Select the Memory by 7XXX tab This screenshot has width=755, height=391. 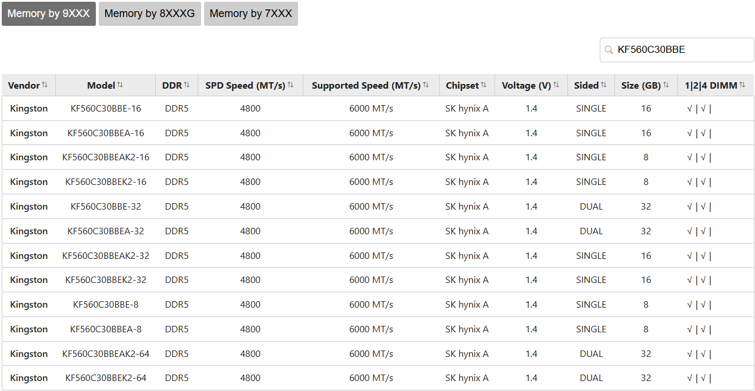251,14
